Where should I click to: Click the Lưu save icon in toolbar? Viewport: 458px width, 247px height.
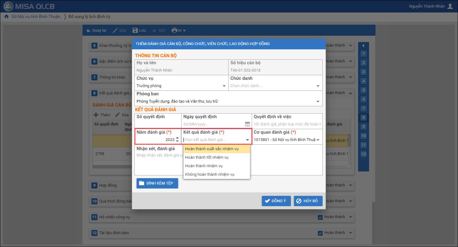click(x=135, y=30)
